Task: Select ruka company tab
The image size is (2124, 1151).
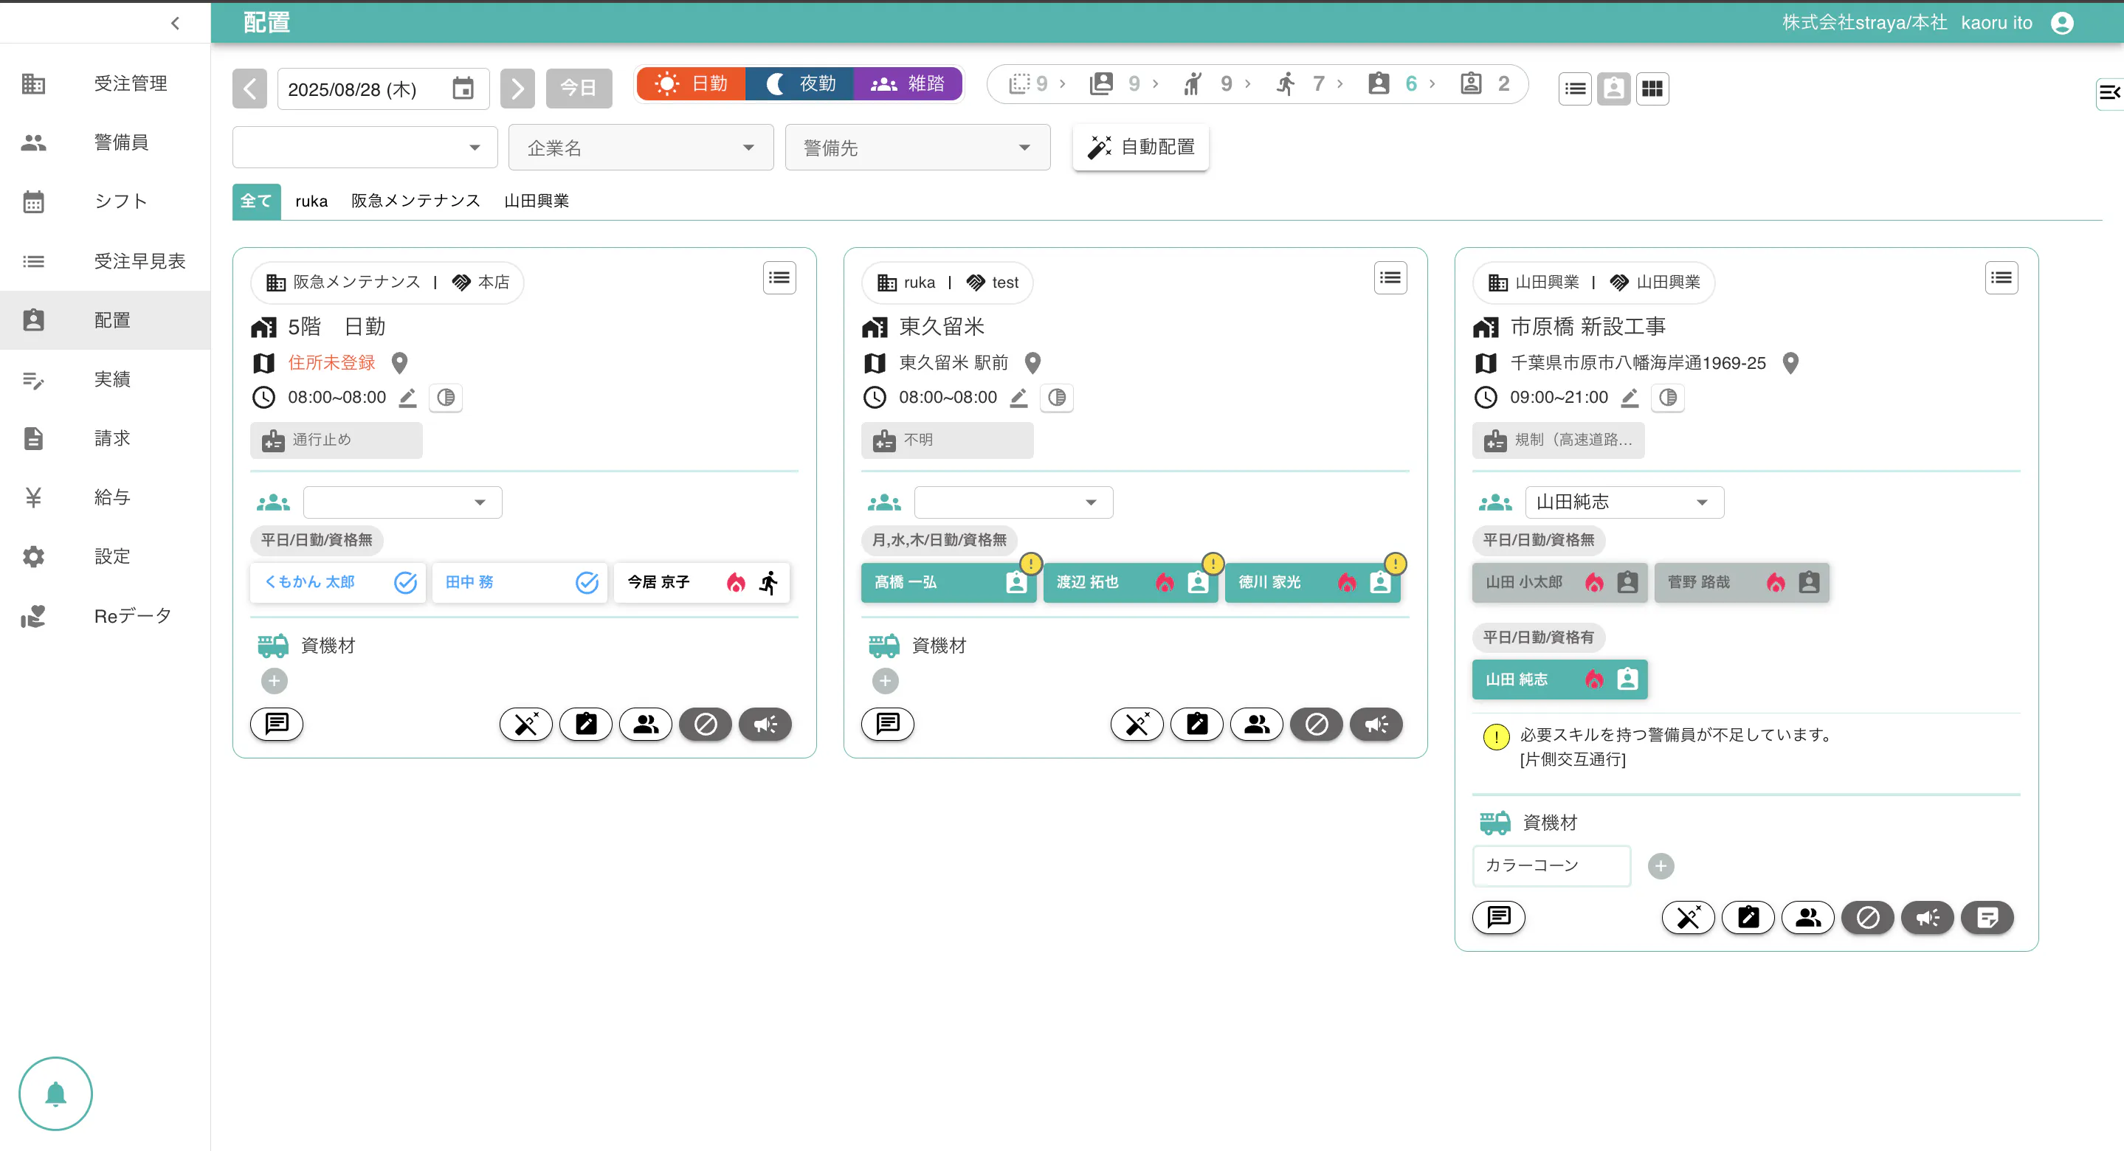Action: point(311,201)
